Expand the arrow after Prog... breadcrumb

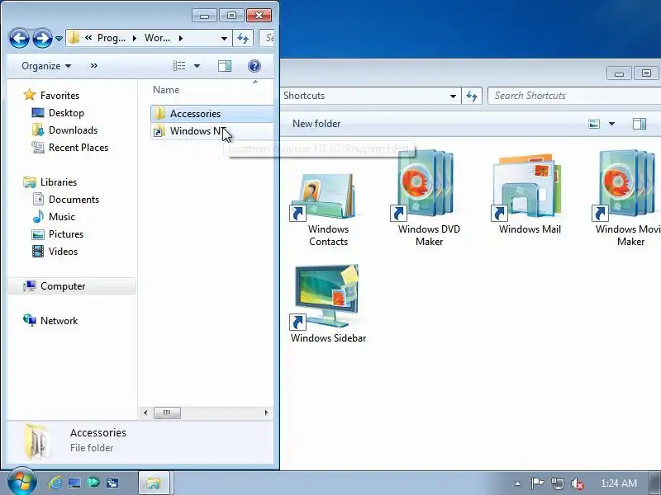[x=135, y=38]
